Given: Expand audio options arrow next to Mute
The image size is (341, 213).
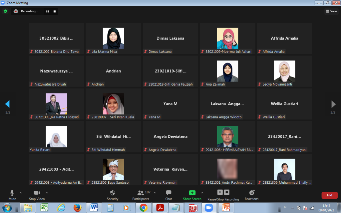Looking at the screenshot, I should (21, 193).
